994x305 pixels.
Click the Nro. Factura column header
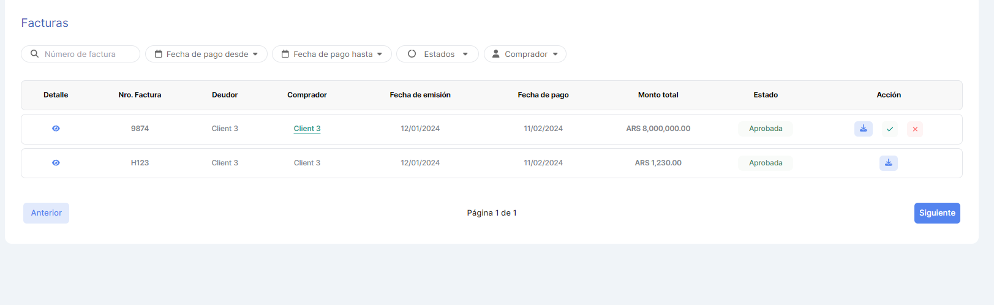140,95
